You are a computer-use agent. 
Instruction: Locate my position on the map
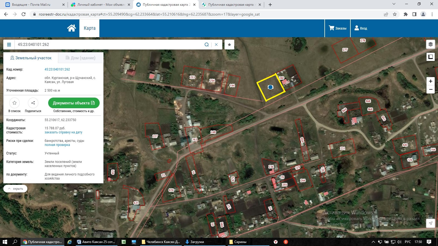point(431,223)
